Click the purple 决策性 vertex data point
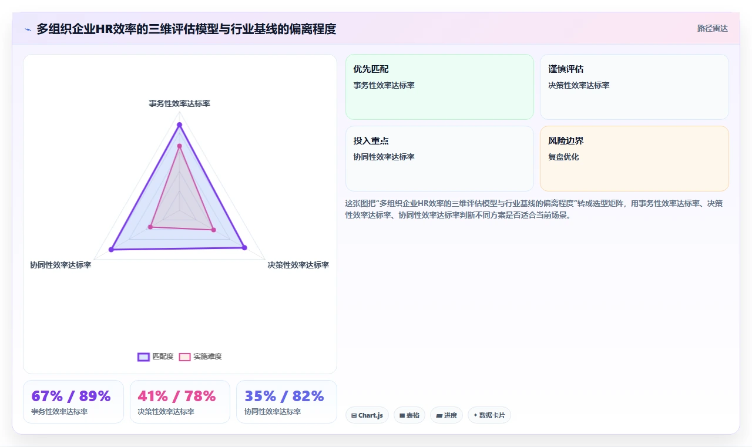This screenshot has height=447, width=752. 244,247
